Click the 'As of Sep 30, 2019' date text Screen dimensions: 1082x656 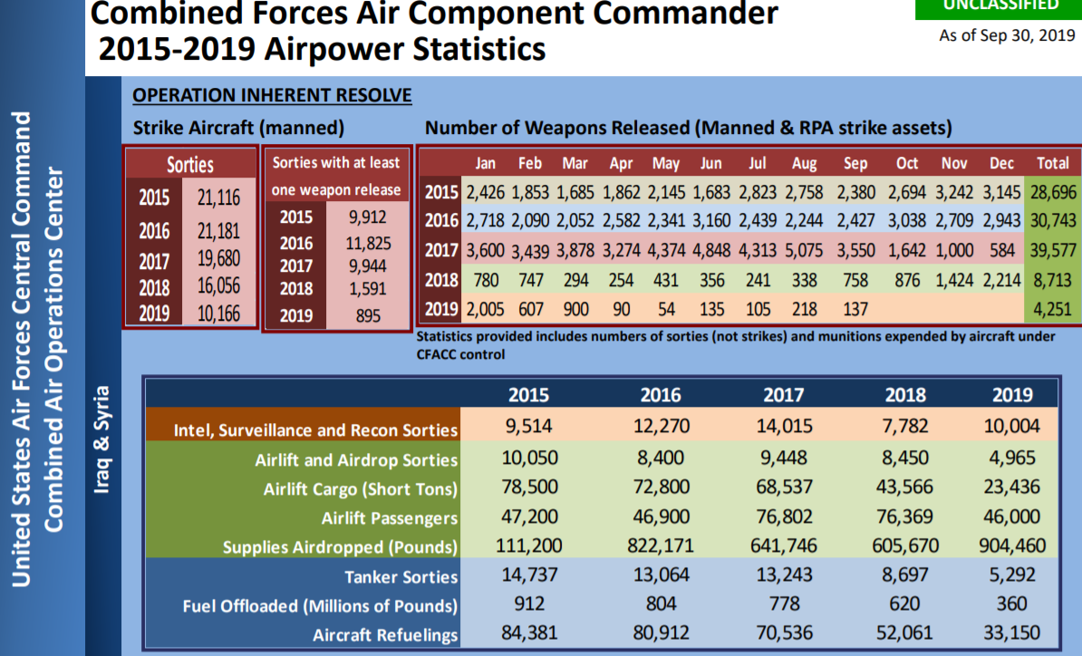(x=1007, y=36)
